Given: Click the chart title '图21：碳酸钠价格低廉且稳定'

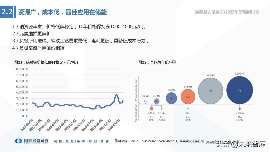Looking at the screenshot, I should tap(46, 62).
